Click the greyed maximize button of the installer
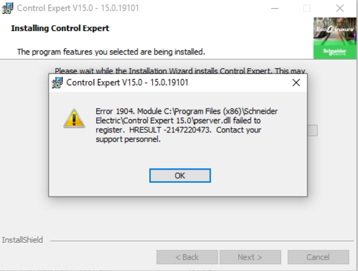 [x=307, y=9]
